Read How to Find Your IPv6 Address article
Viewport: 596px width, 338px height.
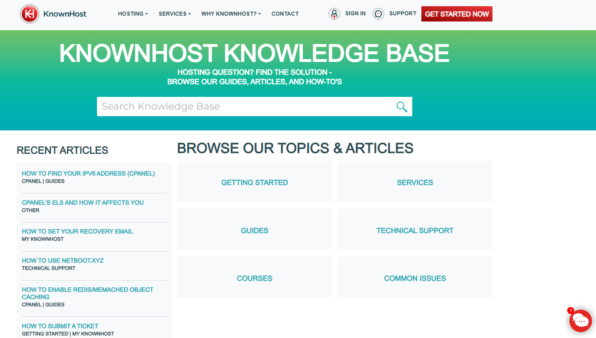click(x=88, y=173)
